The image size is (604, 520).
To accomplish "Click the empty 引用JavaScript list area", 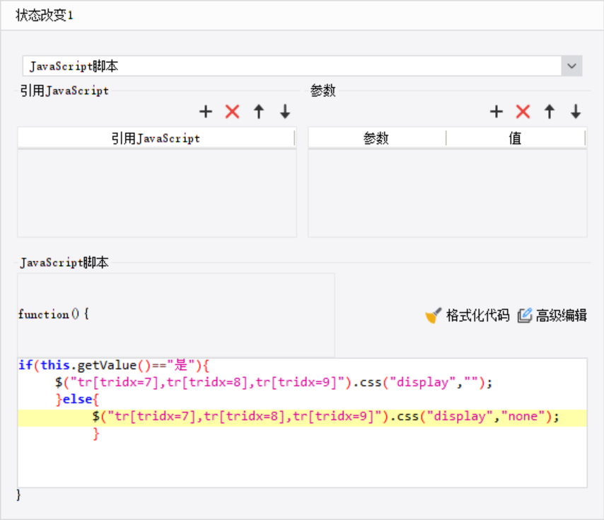I will coord(156,191).
